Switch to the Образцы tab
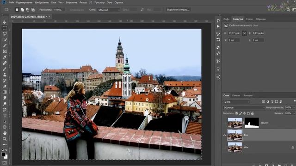Viewport: 296px width, 166px height. (261, 19)
